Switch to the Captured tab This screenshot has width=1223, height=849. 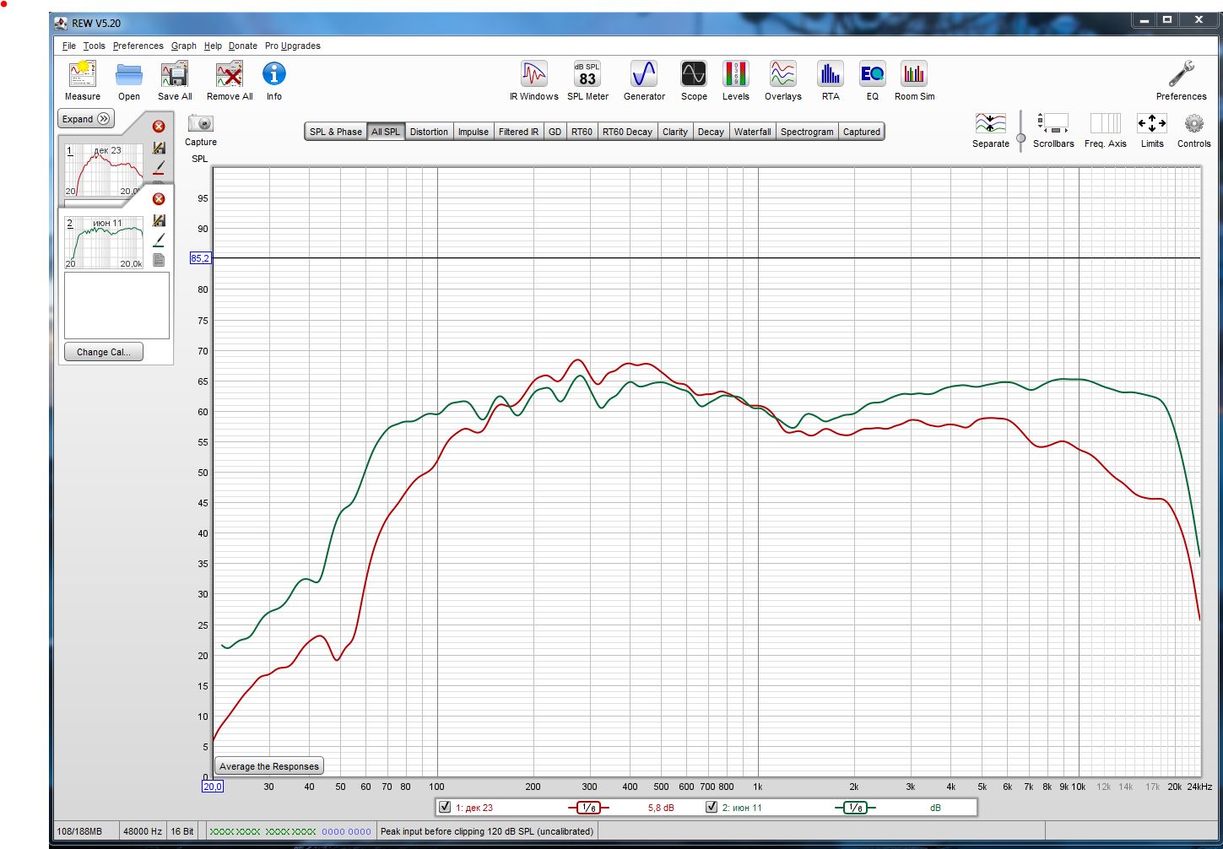(862, 132)
